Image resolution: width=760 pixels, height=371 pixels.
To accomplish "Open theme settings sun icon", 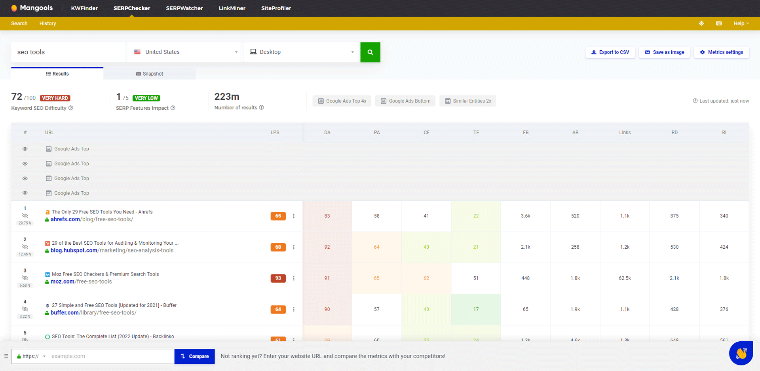I will [x=701, y=23].
